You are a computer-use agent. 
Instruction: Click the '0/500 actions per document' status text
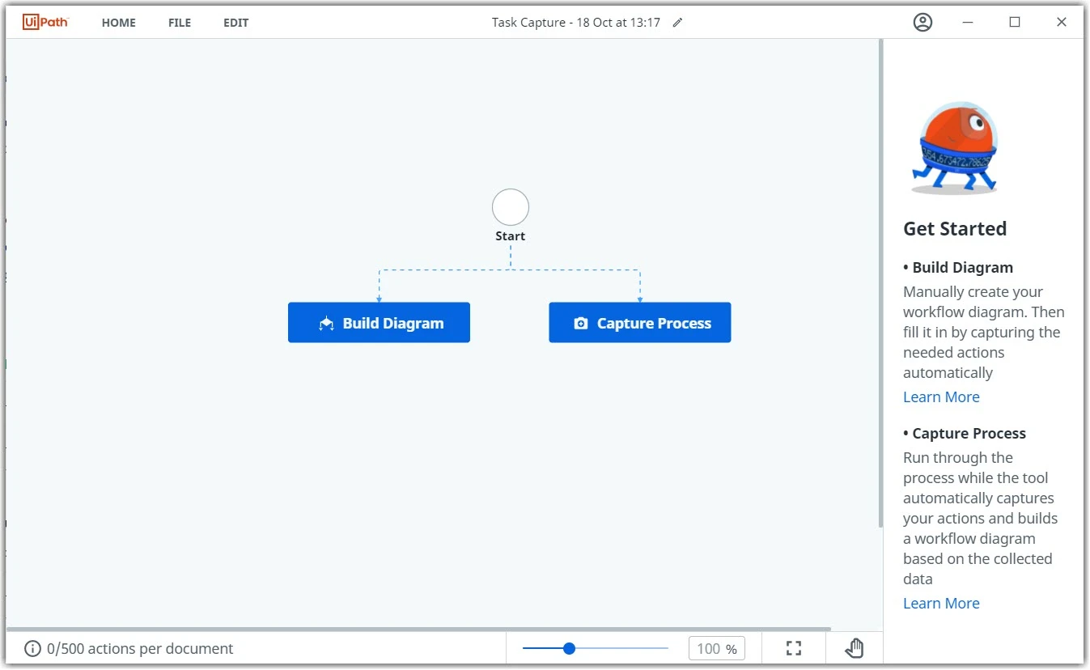(140, 649)
